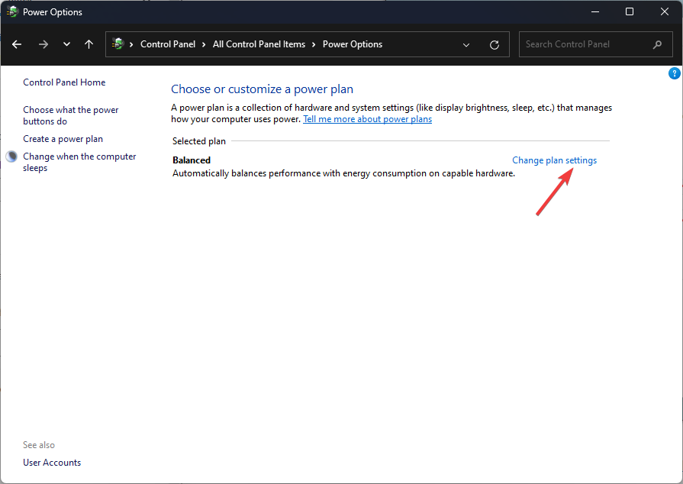Open the Recent locations dropdown arrow

66,44
